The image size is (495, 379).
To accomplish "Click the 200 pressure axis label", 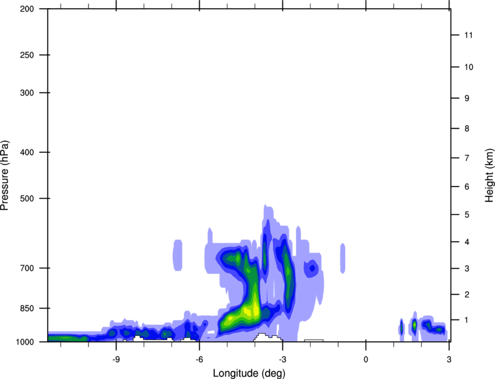I will pyautogui.click(x=27, y=9).
